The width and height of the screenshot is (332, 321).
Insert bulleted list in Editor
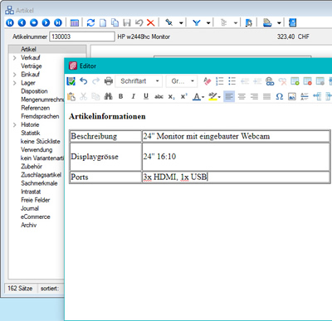pos(232,81)
